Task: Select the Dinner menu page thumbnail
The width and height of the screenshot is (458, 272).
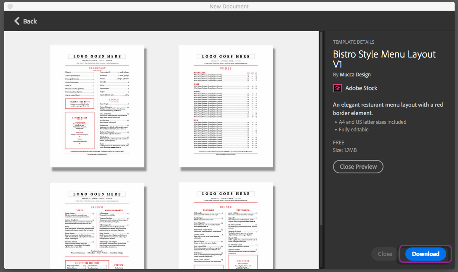Action: pos(226,226)
